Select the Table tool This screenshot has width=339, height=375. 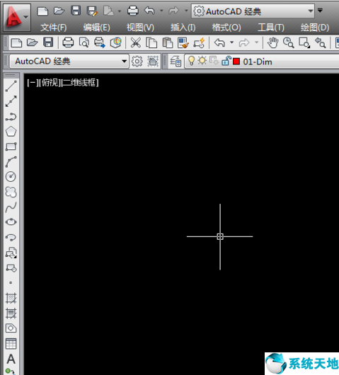(x=11, y=344)
